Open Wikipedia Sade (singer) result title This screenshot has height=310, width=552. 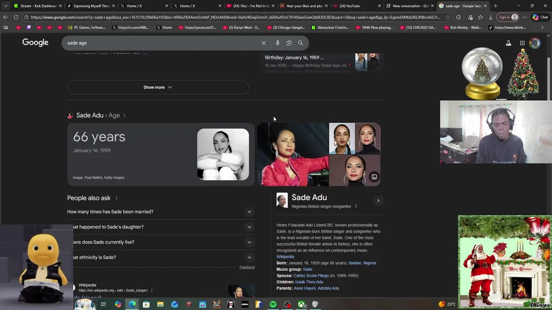(x=88, y=297)
